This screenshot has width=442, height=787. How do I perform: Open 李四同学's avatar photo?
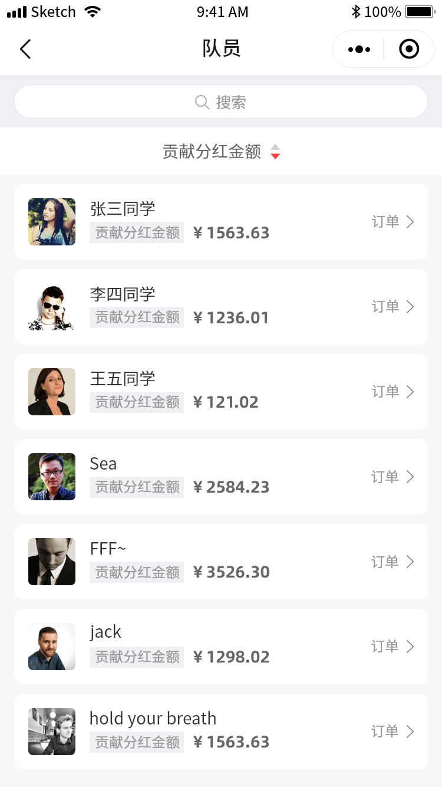pos(52,307)
